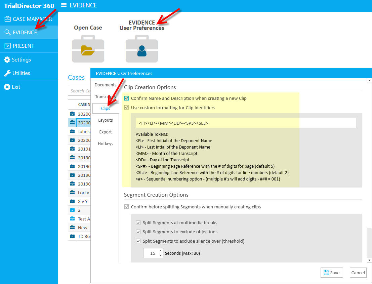Toggle Split Segments to exclude silence

[138, 241]
